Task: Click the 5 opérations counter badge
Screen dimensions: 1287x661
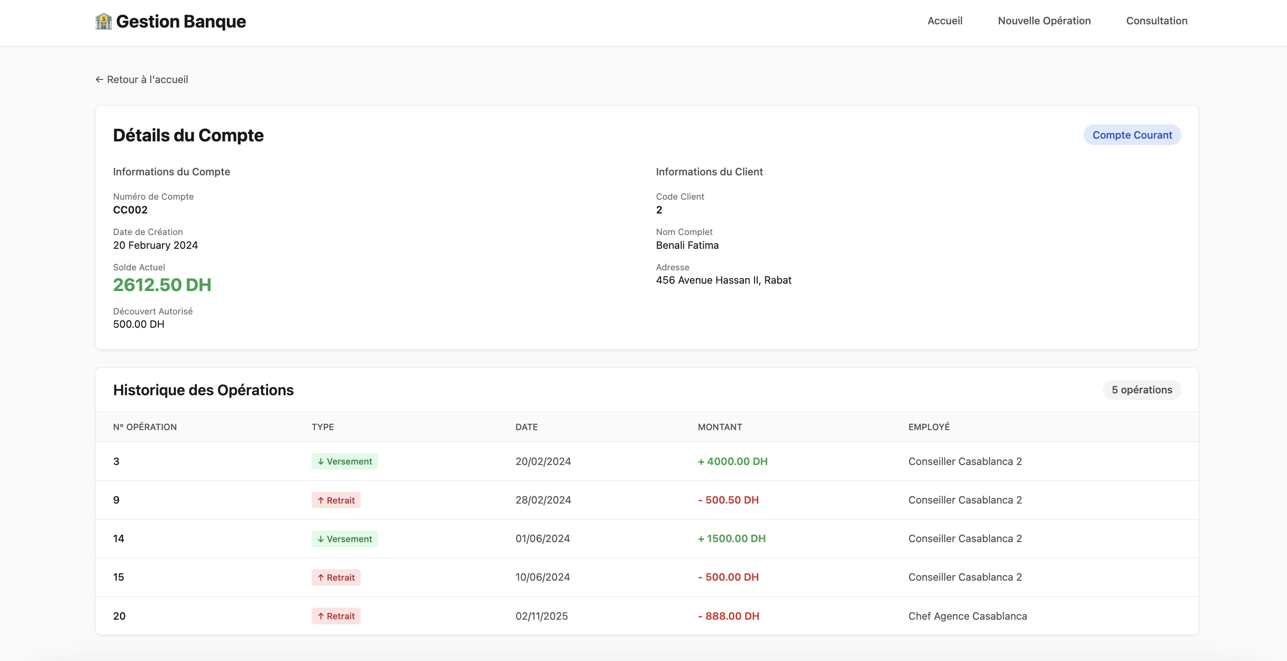Action: [1141, 390]
